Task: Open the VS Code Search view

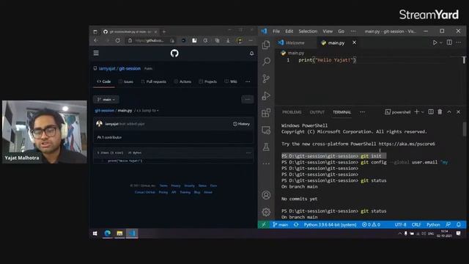Action: 266,62
